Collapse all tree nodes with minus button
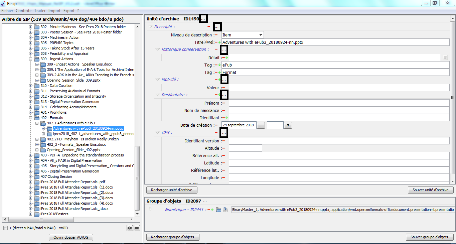This screenshot has height=244, width=456. coord(137,228)
